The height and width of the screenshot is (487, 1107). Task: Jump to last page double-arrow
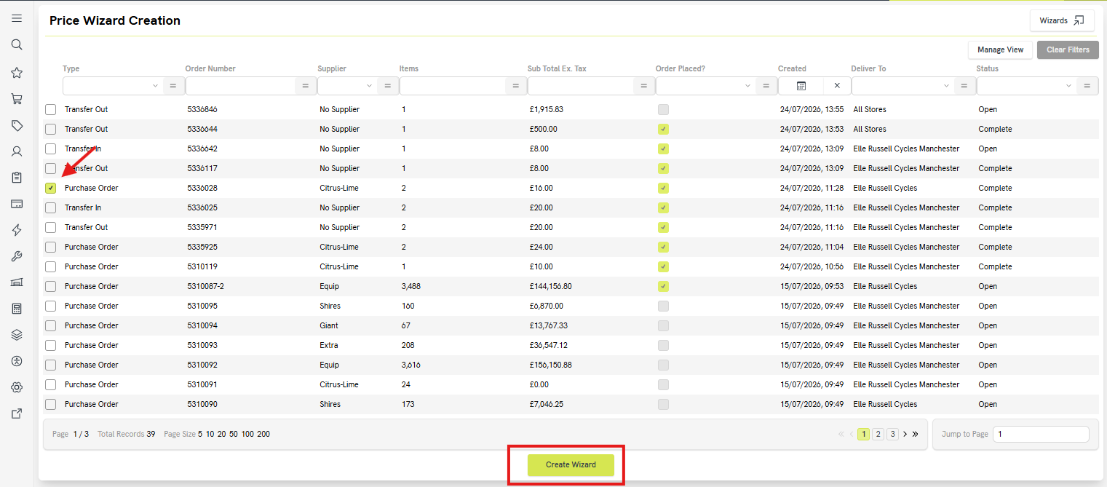point(915,434)
